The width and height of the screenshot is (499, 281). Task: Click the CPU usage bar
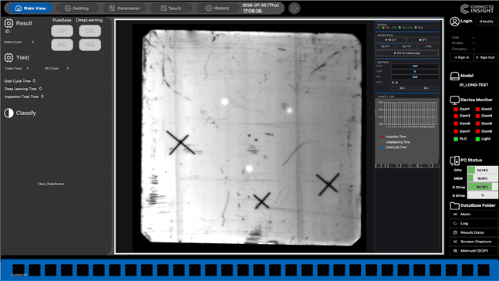coord(483,170)
